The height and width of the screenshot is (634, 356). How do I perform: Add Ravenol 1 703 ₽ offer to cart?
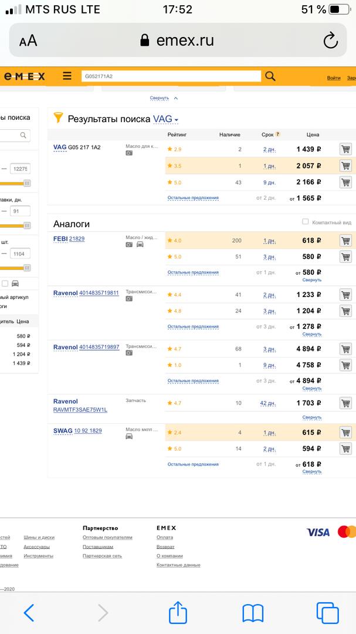pyautogui.click(x=345, y=403)
